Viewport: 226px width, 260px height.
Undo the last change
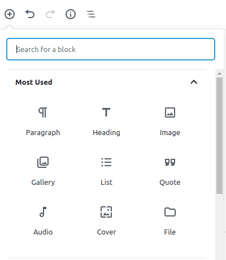tap(30, 14)
